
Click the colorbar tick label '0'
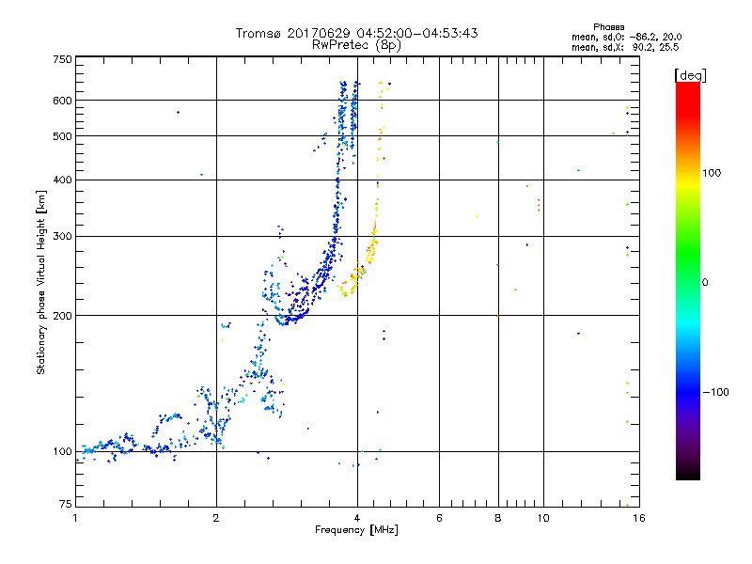pyautogui.click(x=705, y=283)
